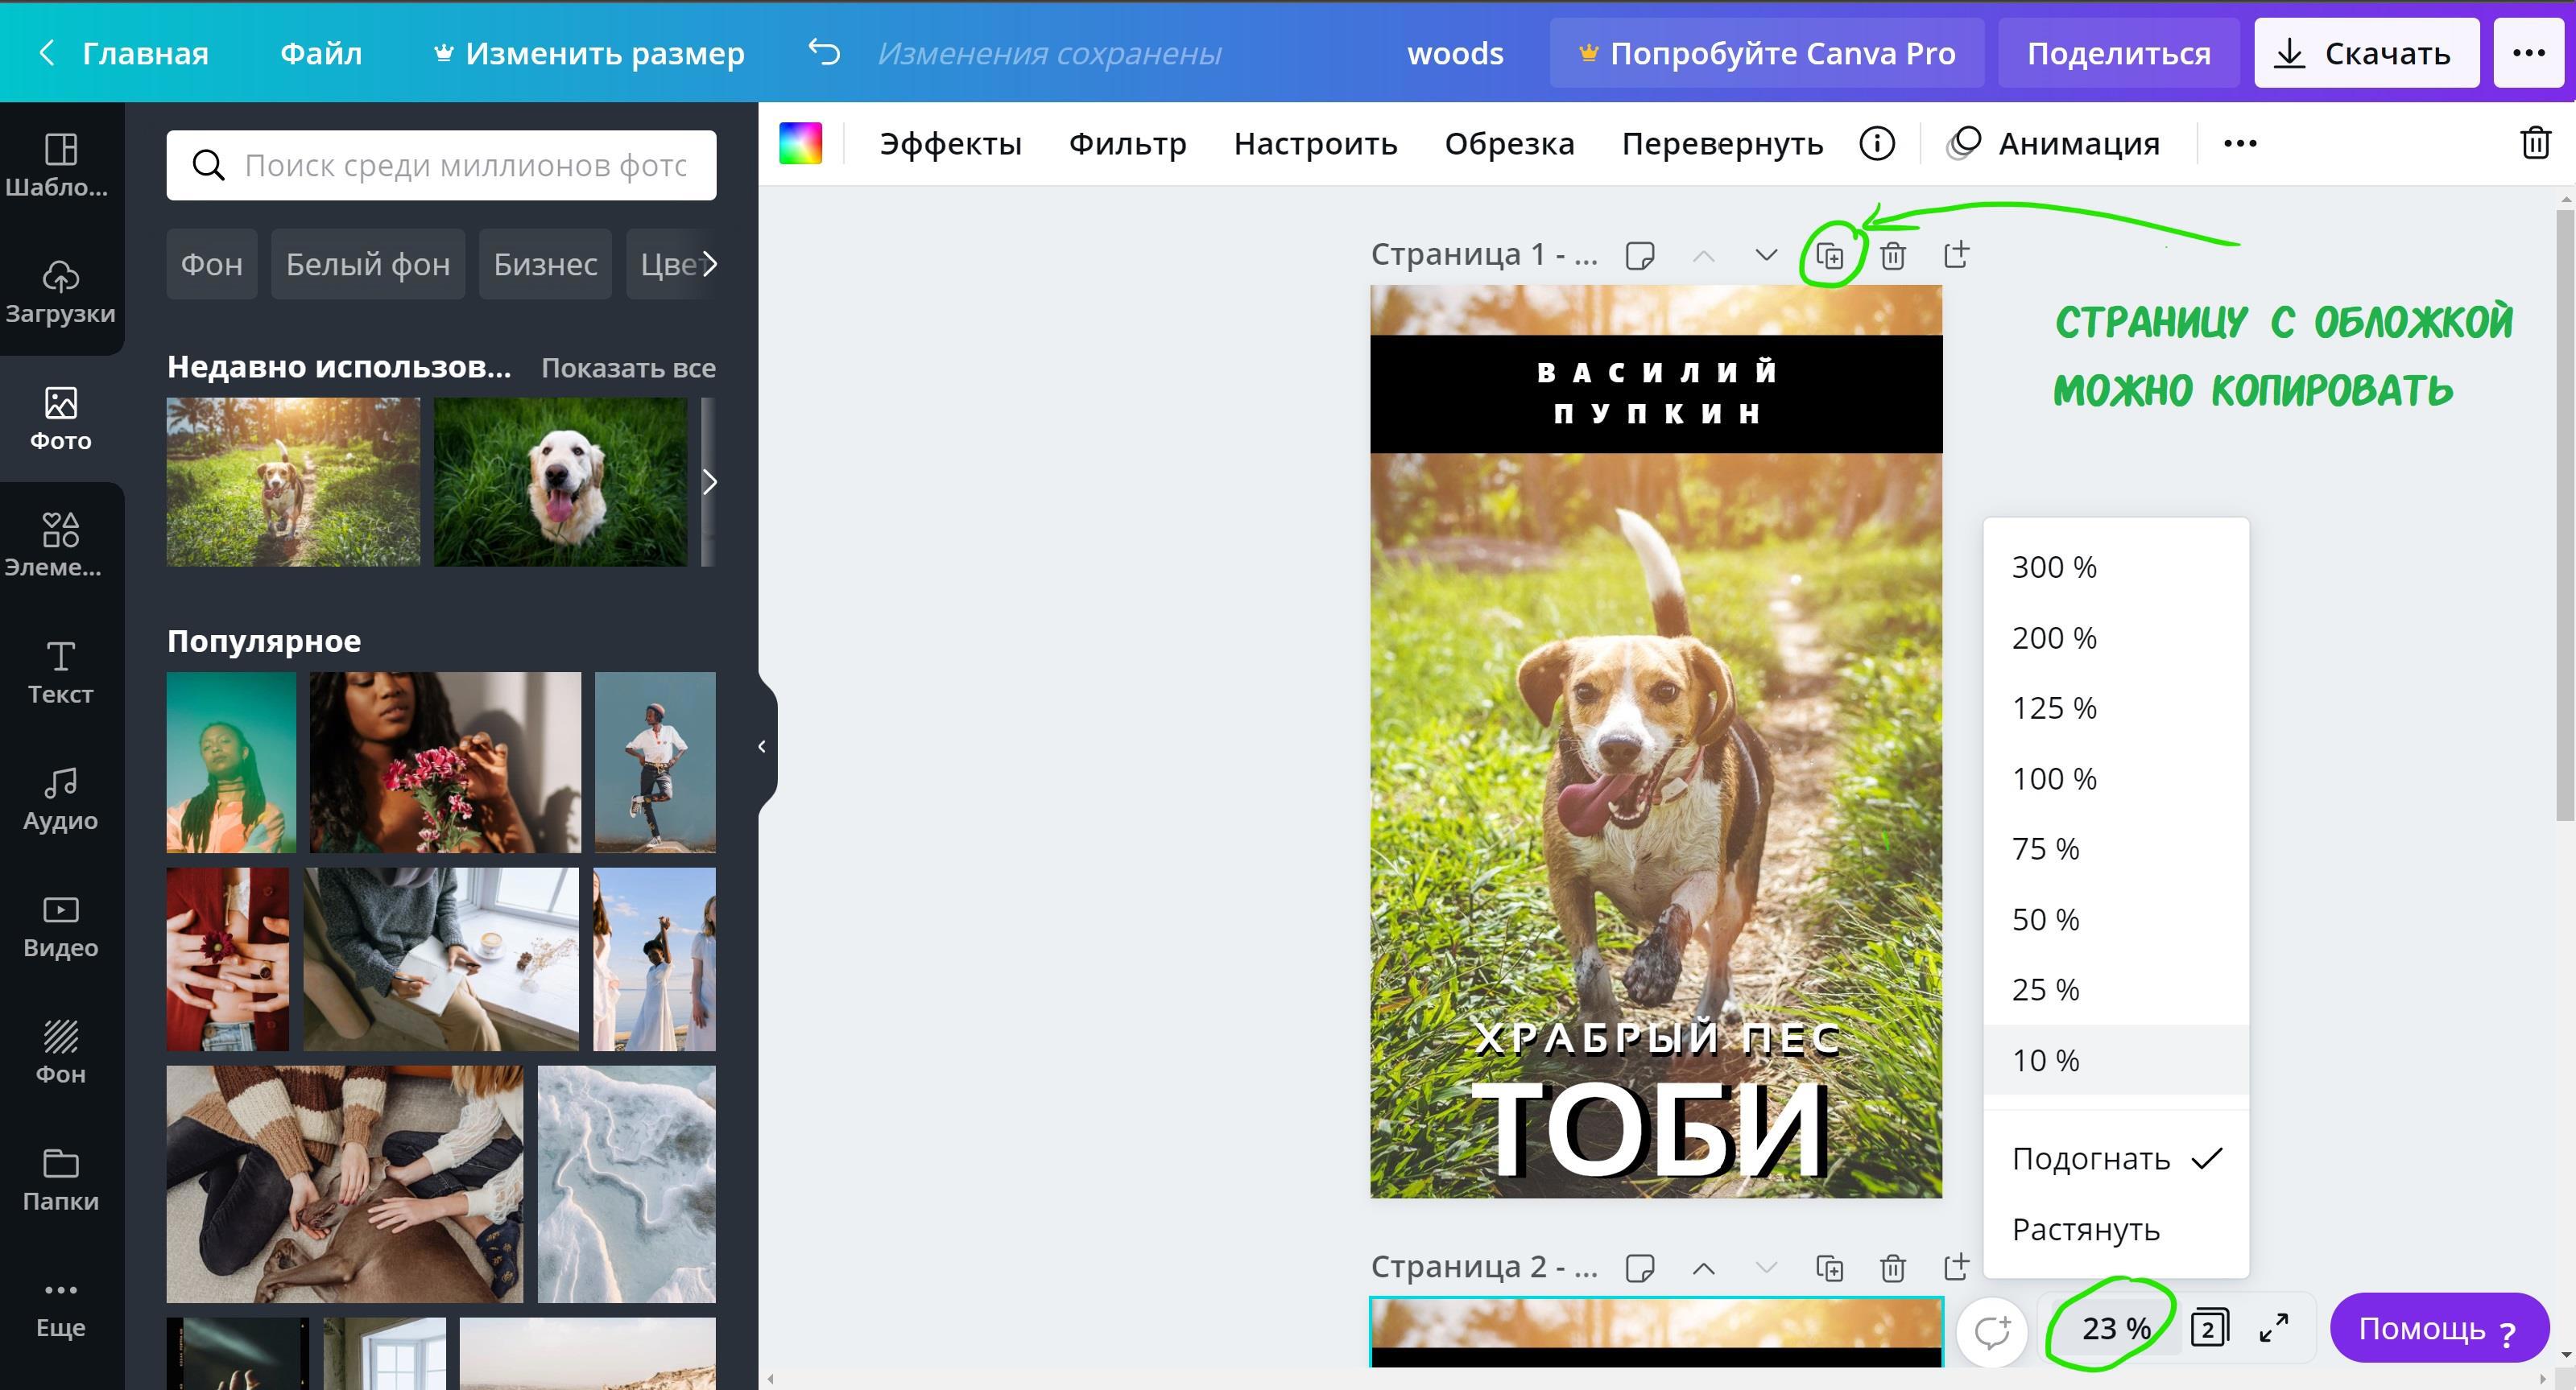Move page 1 down with chevron
The width and height of the screenshot is (2576, 1390).
[1766, 256]
